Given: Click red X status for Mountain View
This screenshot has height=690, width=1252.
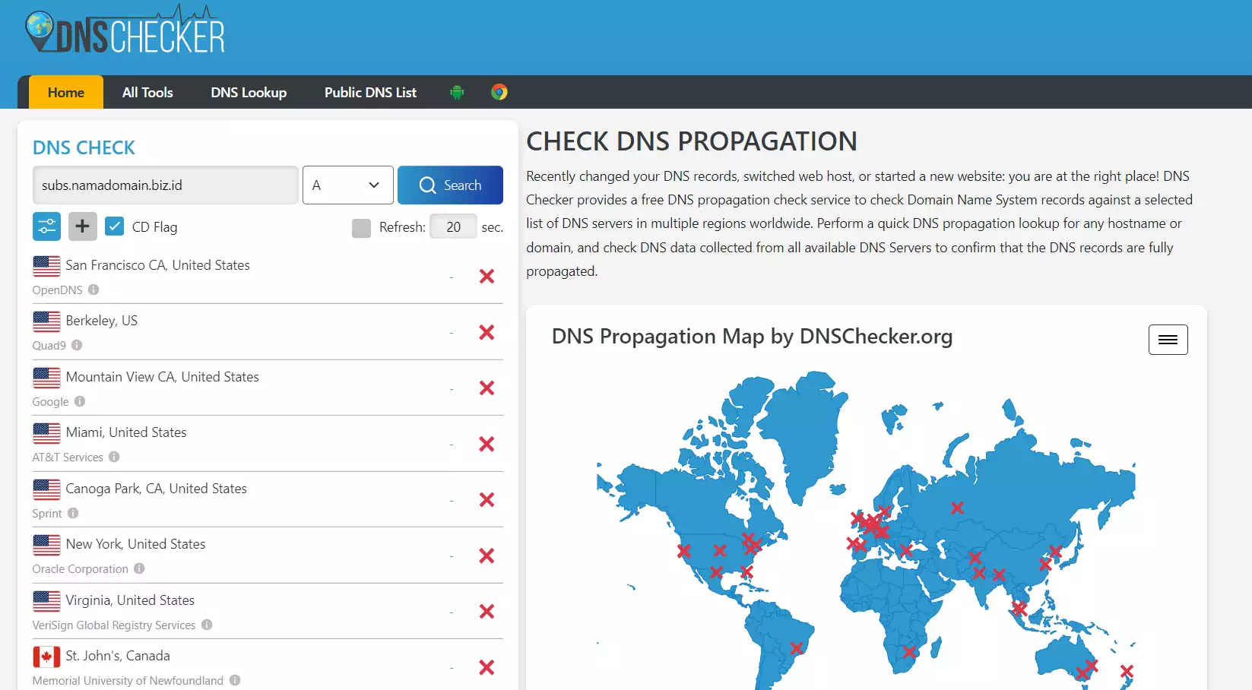Looking at the screenshot, I should click(x=487, y=388).
